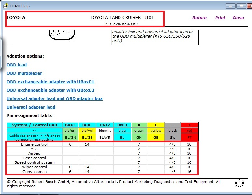Image resolution: width=252 pixels, height=195 pixels.
Task: Click the OBD connector diagram image
Action: click(62, 34)
